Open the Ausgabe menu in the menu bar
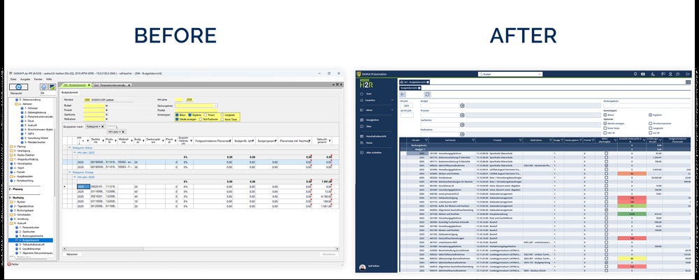Screen dimensions: 699x280 pos(24,79)
